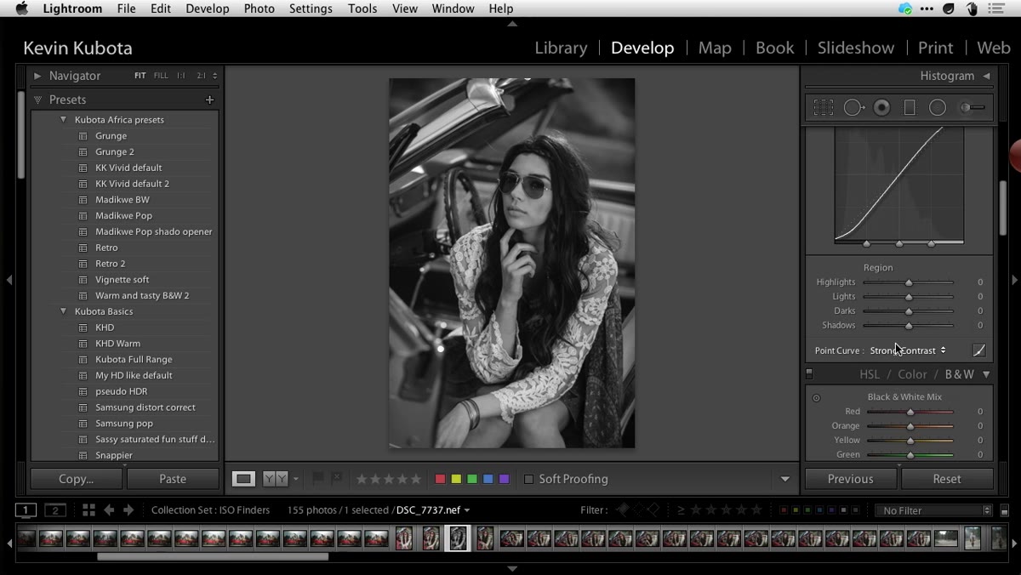Open the DSC_7737.nef file path dropdown
The height and width of the screenshot is (575, 1021).
pyautogui.click(x=433, y=510)
